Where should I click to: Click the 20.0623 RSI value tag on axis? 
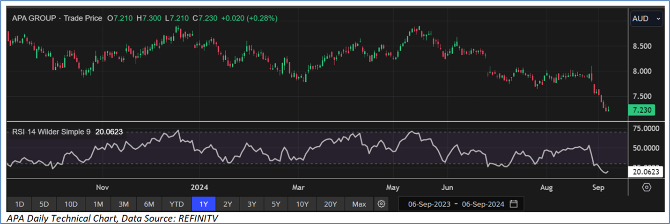click(646, 172)
